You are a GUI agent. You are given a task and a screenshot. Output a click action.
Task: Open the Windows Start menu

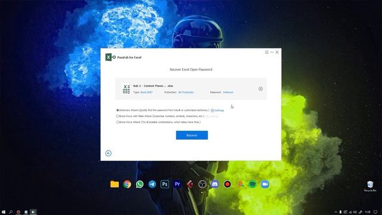pyautogui.click(x=4, y=212)
